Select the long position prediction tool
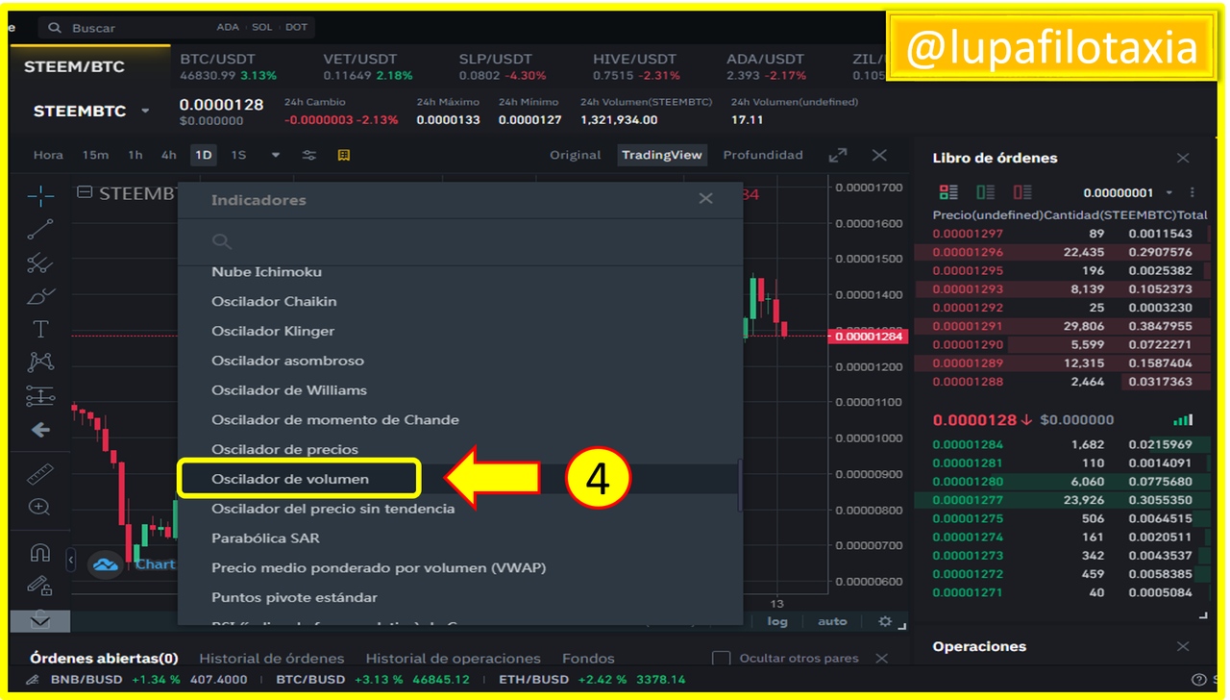Viewport: 1230px width, 700px height. tap(40, 395)
